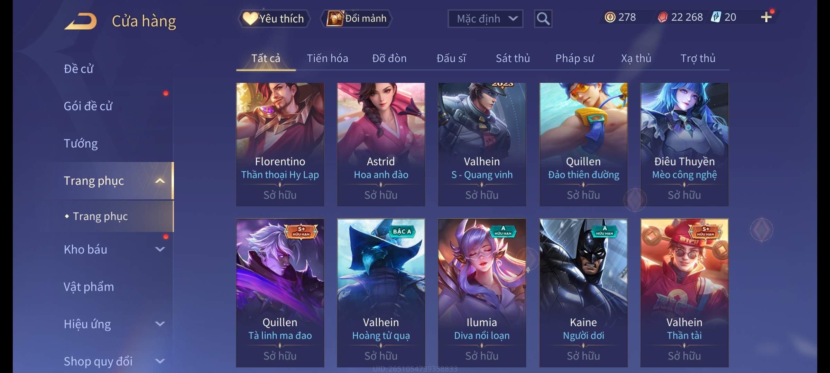Click the plus icon to add currency
Viewport: 830px width, 373px height.
coord(766,17)
